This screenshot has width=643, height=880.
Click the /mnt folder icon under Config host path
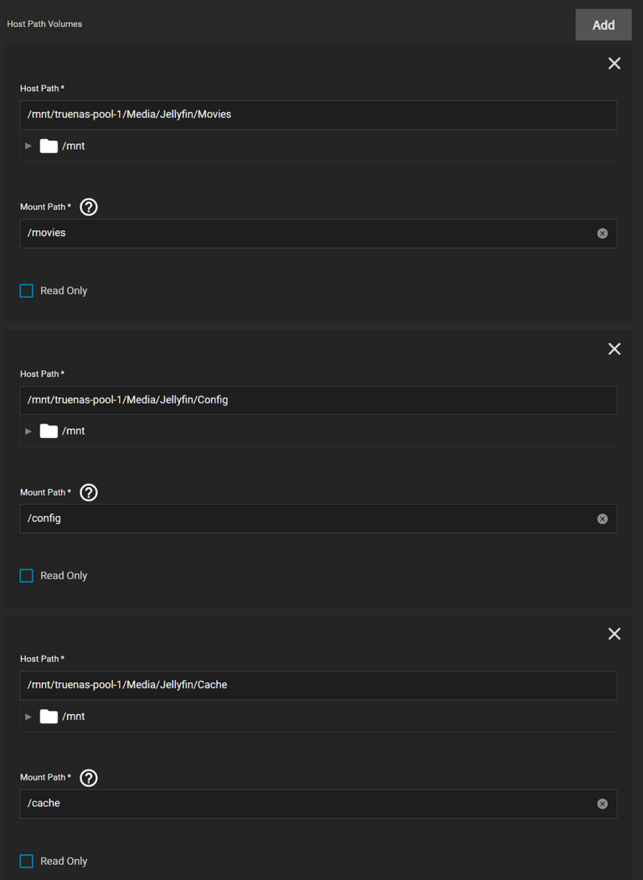[x=49, y=430]
